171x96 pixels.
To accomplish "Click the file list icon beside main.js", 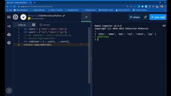I will point(34,25).
